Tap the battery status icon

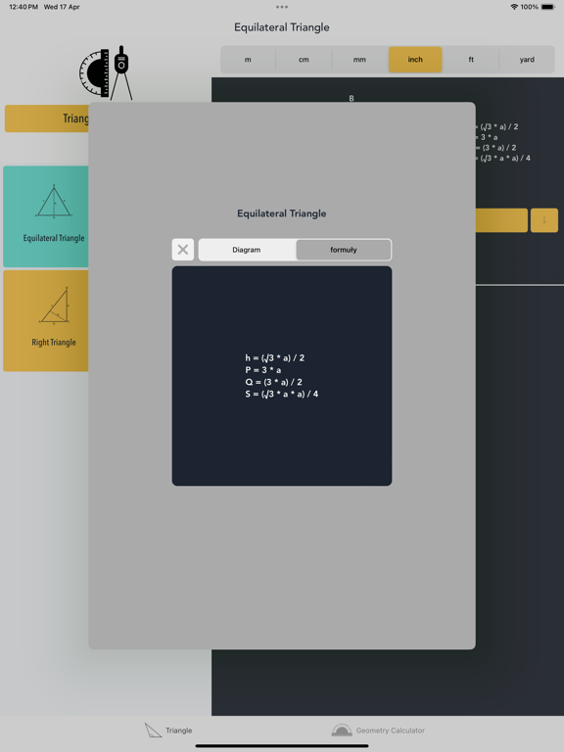point(548,7)
